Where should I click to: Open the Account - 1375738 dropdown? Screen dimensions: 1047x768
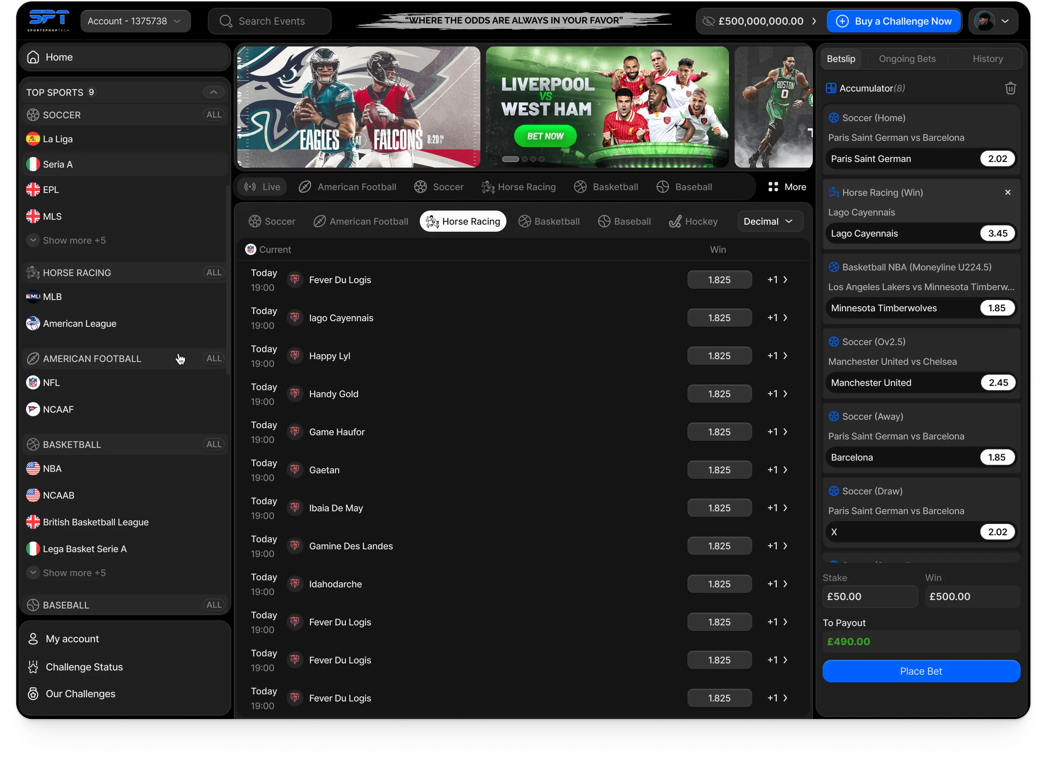pyautogui.click(x=135, y=21)
